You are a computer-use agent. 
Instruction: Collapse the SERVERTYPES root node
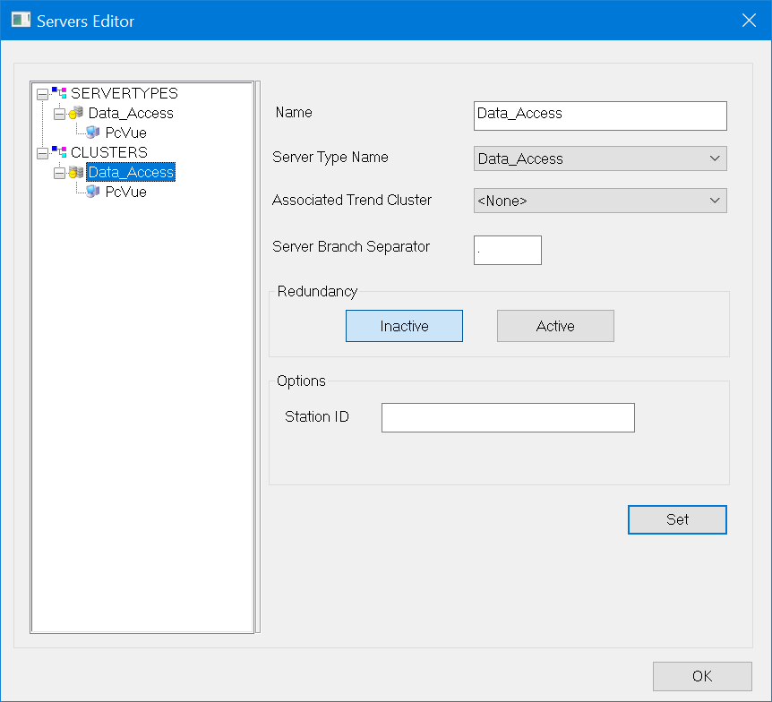[42, 94]
